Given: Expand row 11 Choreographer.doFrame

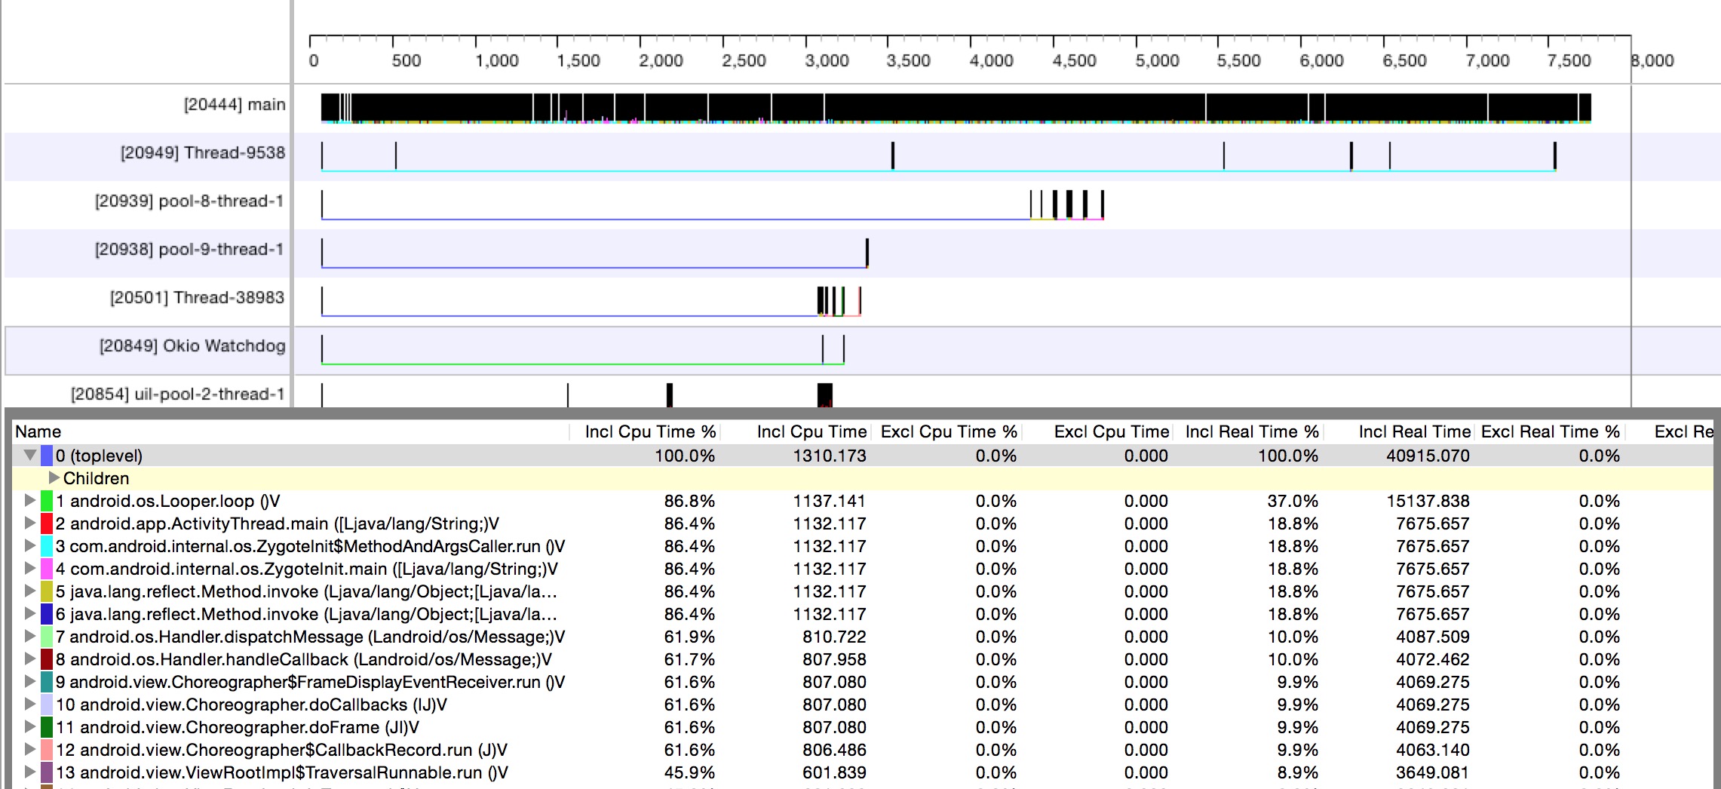Looking at the screenshot, I should point(29,727).
